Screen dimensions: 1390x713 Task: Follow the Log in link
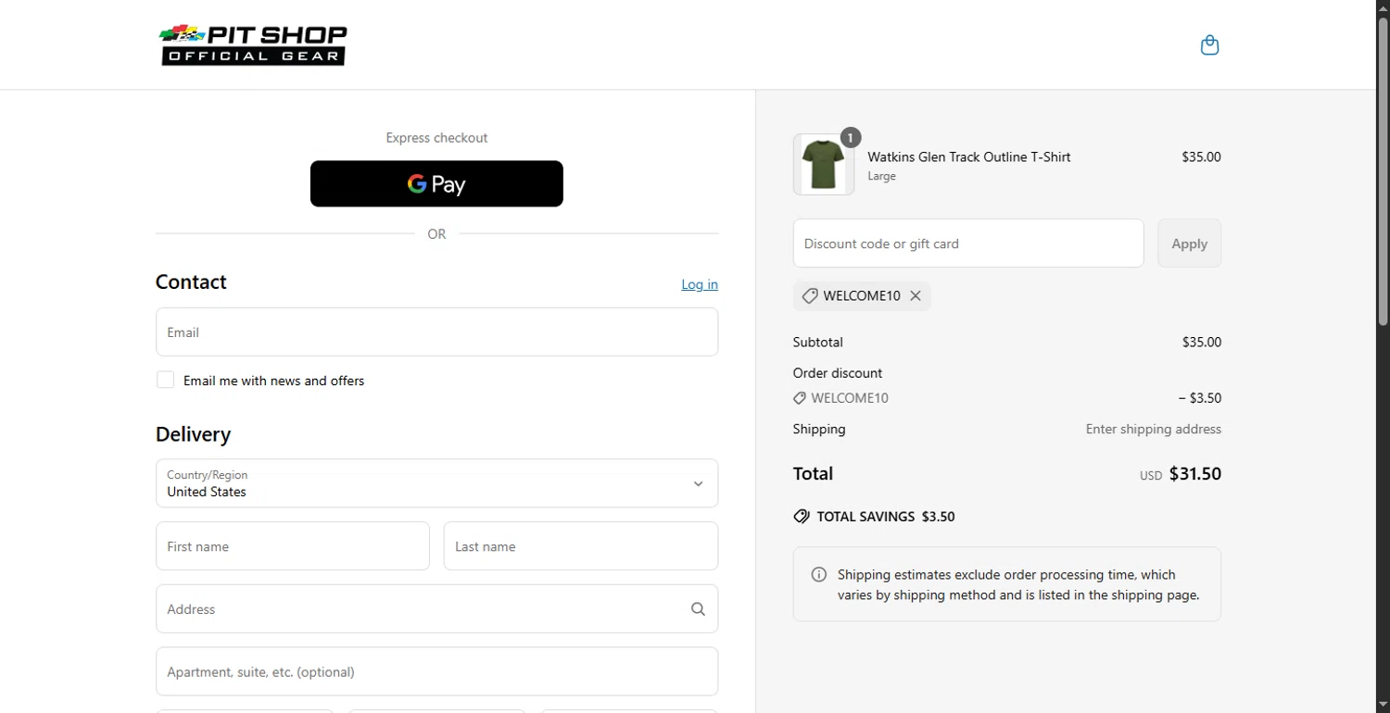(x=700, y=284)
